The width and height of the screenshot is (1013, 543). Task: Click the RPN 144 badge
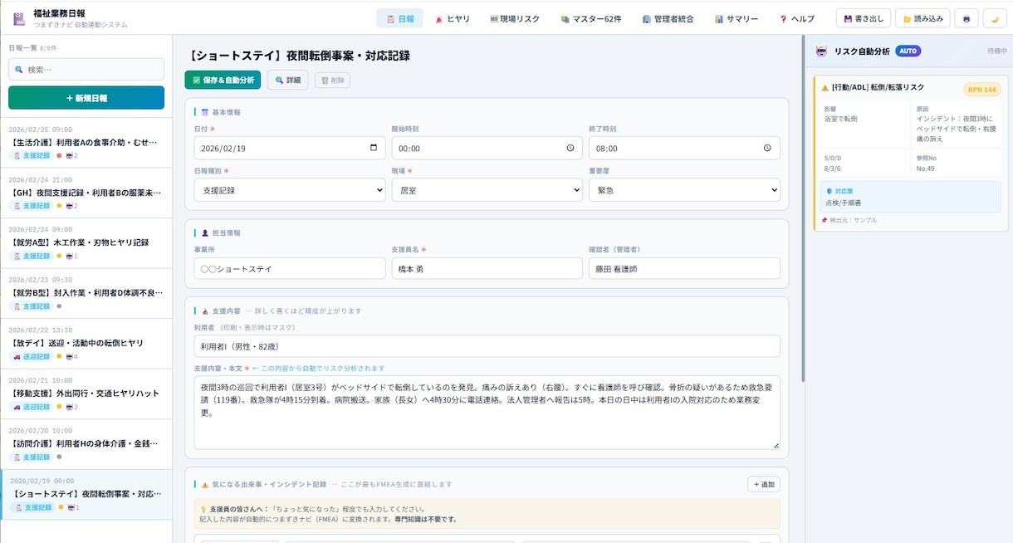point(981,89)
